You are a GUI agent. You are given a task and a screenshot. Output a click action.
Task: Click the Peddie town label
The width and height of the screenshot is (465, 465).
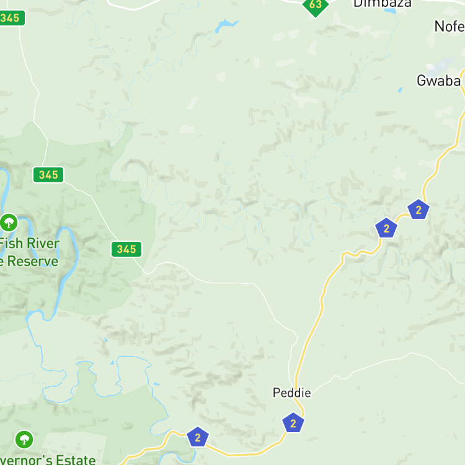[292, 392]
